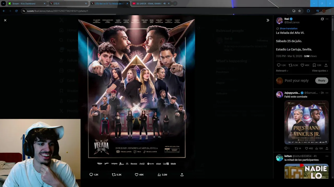334x187 pixels.
Task: Open the media control icon in the toolbar
Action: click(x=318, y=11)
